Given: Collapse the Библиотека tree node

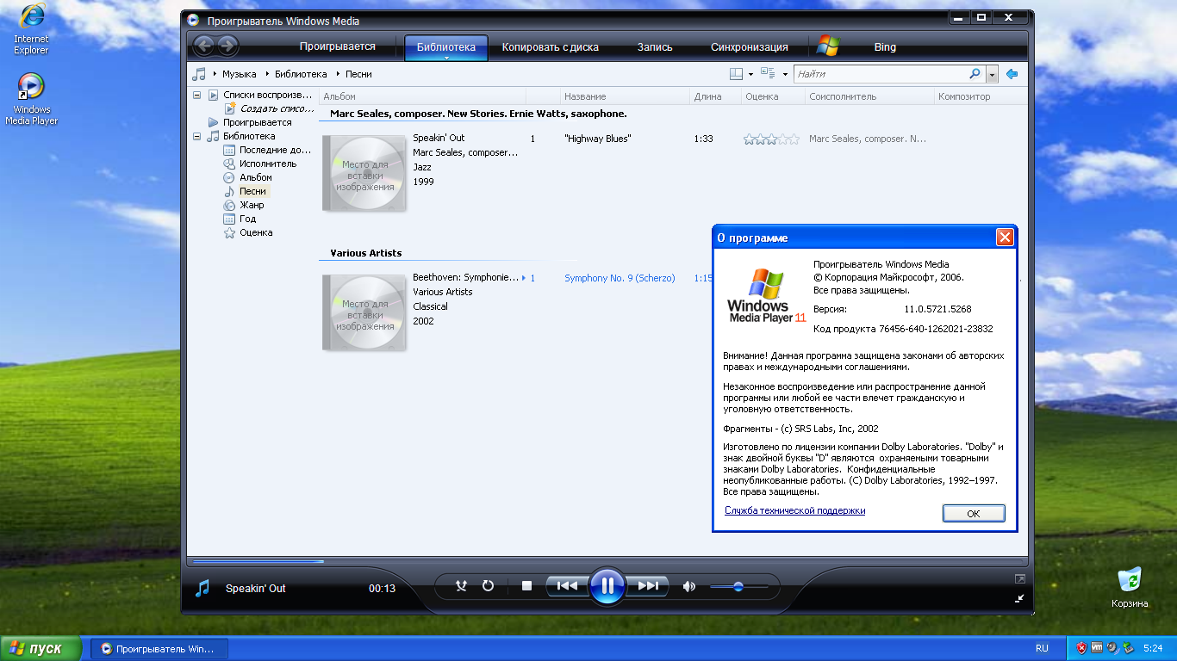Looking at the screenshot, I should click(196, 136).
